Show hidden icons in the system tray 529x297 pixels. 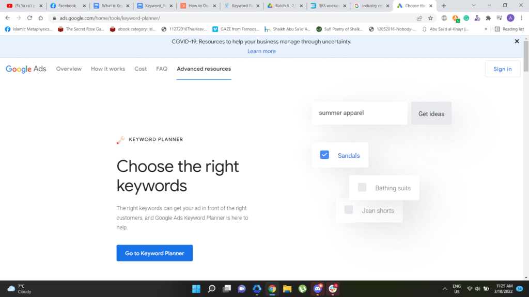point(444,289)
